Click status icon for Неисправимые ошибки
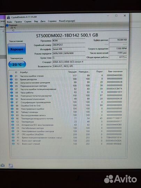This screenshot has width=141, height=188. (x=12, y=109)
